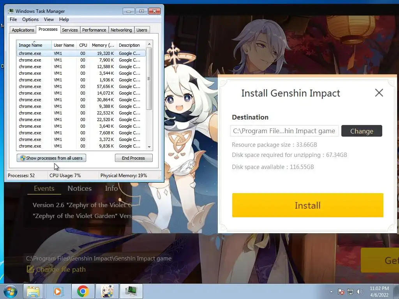The height and width of the screenshot is (299, 399).
Task: Select the chrome.exe row using 30,864 K
Action: 81,100
